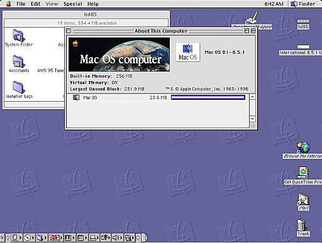Select the Assistants folder in hd85
The image size is (322, 243).
pos(18,62)
